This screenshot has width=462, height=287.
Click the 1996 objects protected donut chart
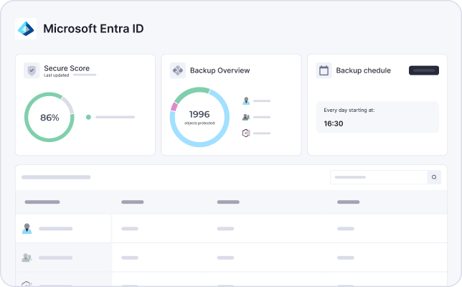tap(199, 117)
